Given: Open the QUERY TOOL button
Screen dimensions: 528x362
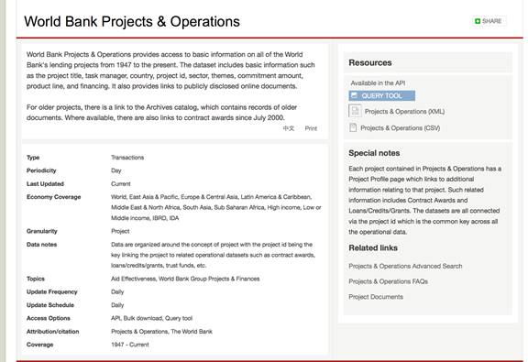Looking at the screenshot, I should 382,95.
